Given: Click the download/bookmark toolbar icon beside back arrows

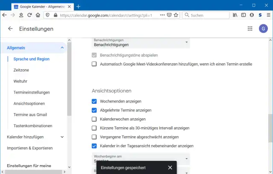Looking at the screenshot, I should 21,15.
